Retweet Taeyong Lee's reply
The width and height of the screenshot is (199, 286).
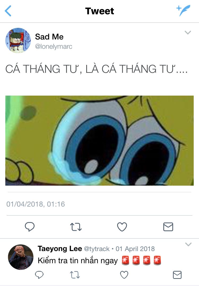pos(75,275)
